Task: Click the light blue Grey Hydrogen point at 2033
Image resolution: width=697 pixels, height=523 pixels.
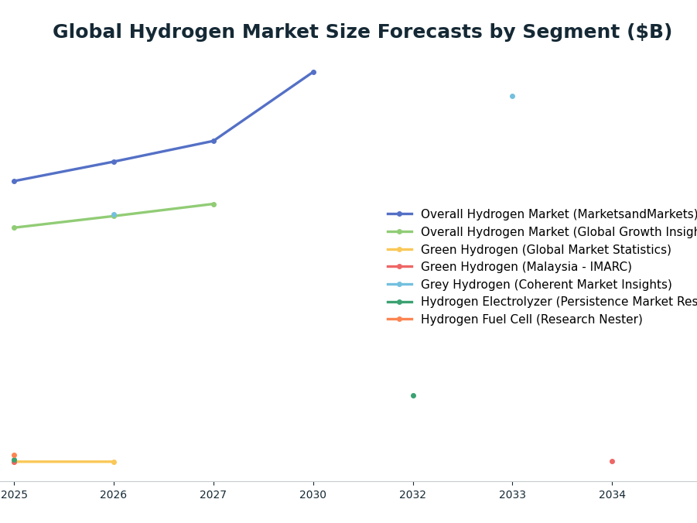Action: click(512, 97)
